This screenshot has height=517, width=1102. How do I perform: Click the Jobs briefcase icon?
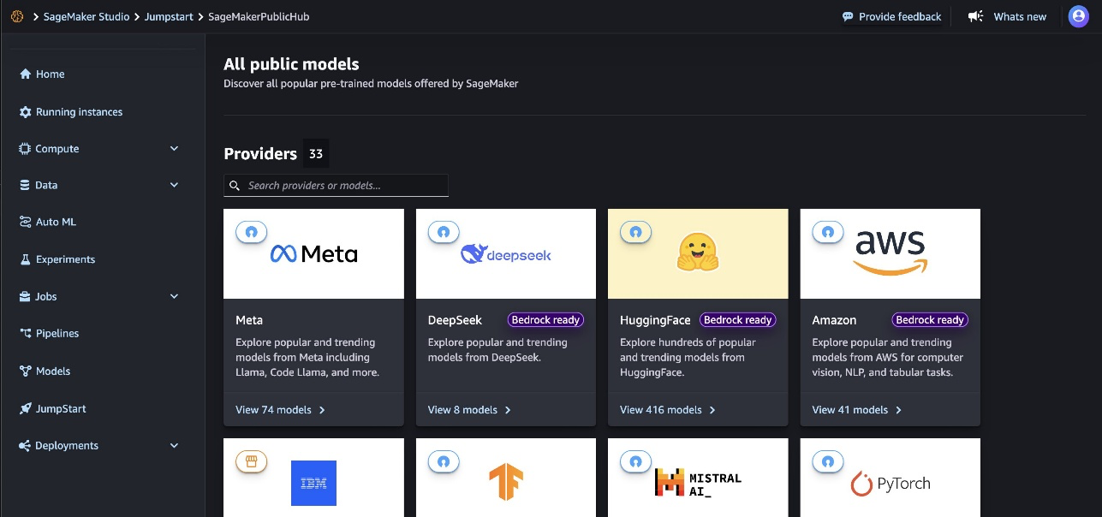click(x=25, y=297)
